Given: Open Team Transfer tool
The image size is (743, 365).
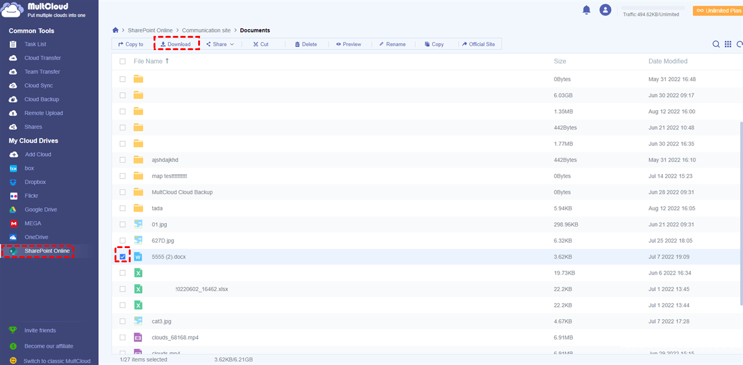Looking at the screenshot, I should tap(42, 72).
